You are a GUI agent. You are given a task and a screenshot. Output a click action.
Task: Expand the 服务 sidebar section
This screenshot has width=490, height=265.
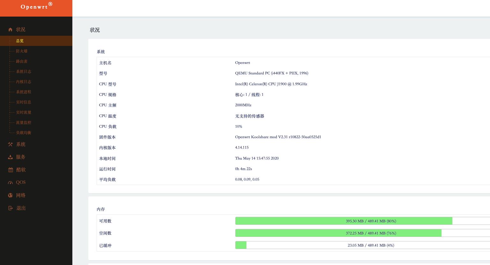21,157
